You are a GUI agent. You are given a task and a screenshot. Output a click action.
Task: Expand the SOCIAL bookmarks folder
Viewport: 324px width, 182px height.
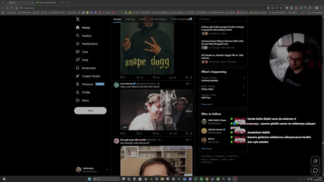pos(12,12)
